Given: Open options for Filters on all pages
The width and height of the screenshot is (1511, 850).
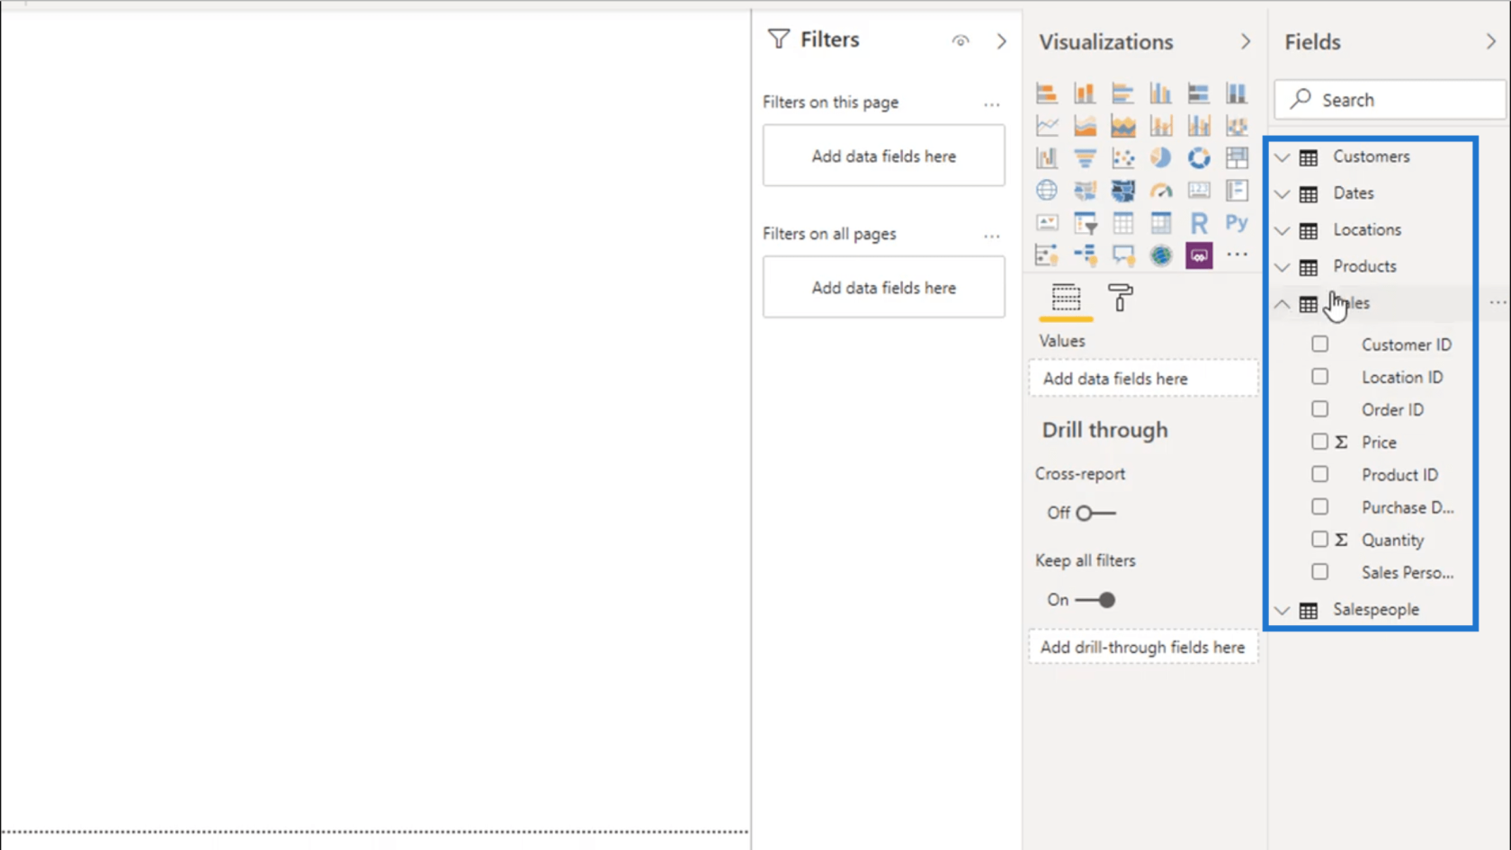Looking at the screenshot, I should pyautogui.click(x=991, y=236).
